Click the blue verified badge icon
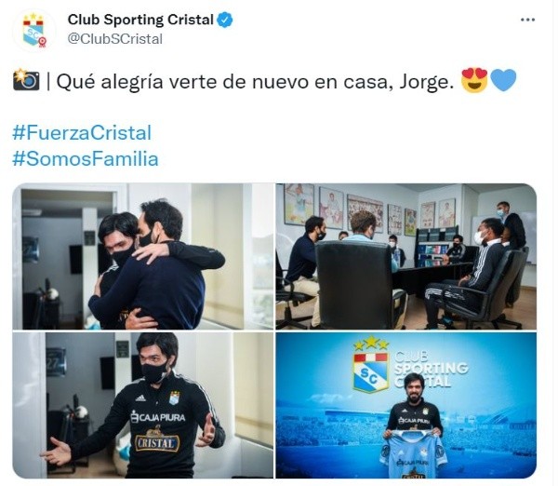Image resolution: width=558 pixels, height=486 pixels. (x=225, y=20)
